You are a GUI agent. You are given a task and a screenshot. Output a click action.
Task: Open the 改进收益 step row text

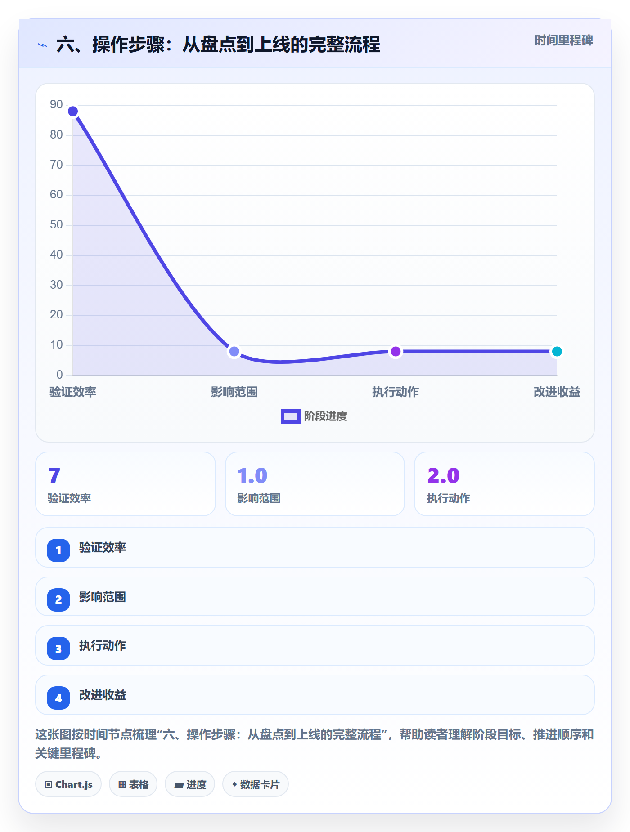[x=103, y=695]
